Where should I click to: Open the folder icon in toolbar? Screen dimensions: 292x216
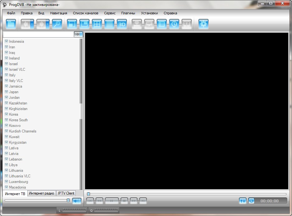tap(11, 24)
